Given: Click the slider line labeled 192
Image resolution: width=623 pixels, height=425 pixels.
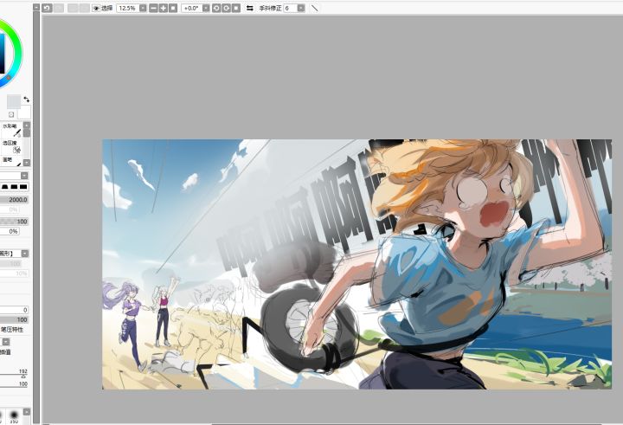Looking at the screenshot, I should [14, 375].
